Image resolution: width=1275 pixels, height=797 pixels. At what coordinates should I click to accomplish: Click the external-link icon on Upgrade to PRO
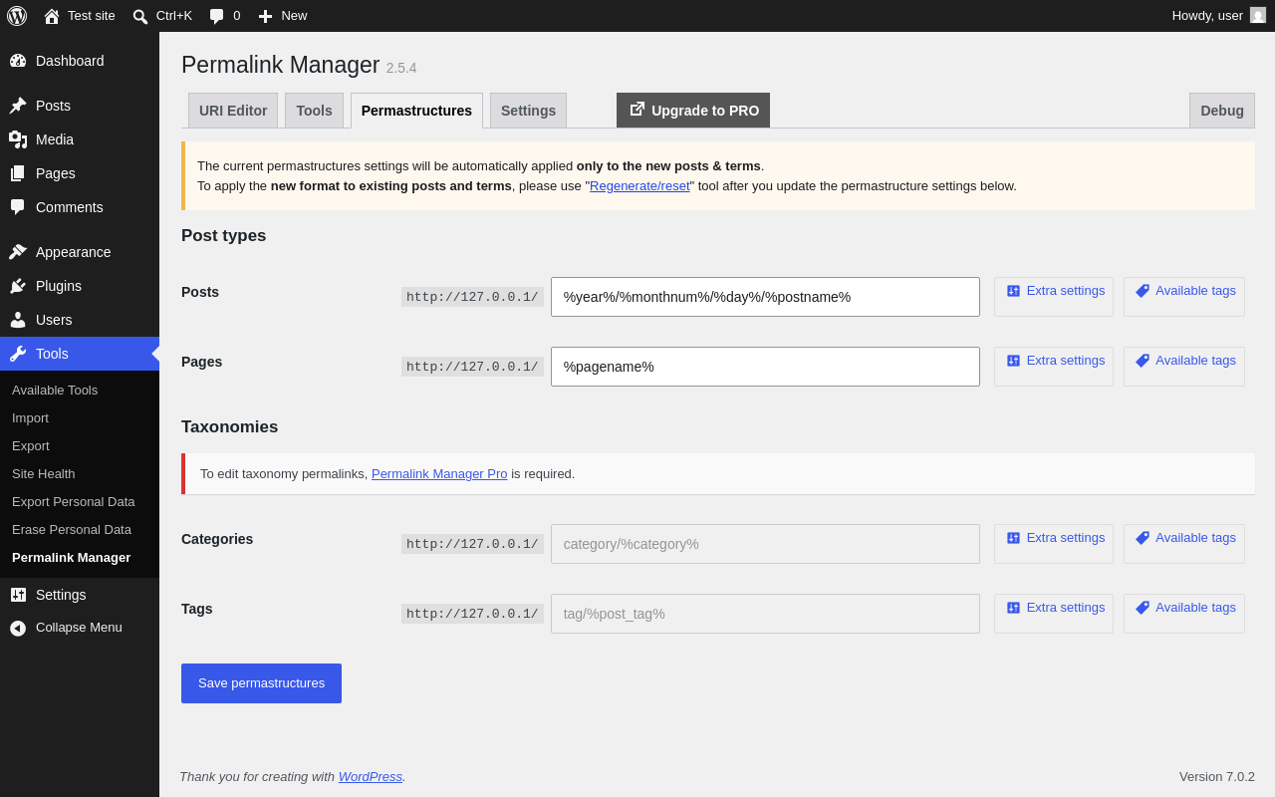(637, 109)
